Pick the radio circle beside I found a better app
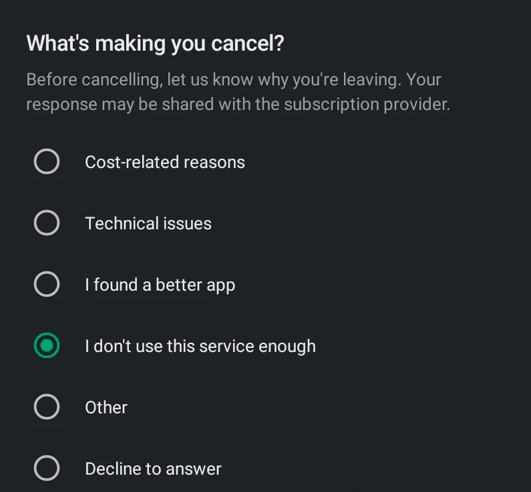This screenshot has height=492, width=531. point(47,285)
